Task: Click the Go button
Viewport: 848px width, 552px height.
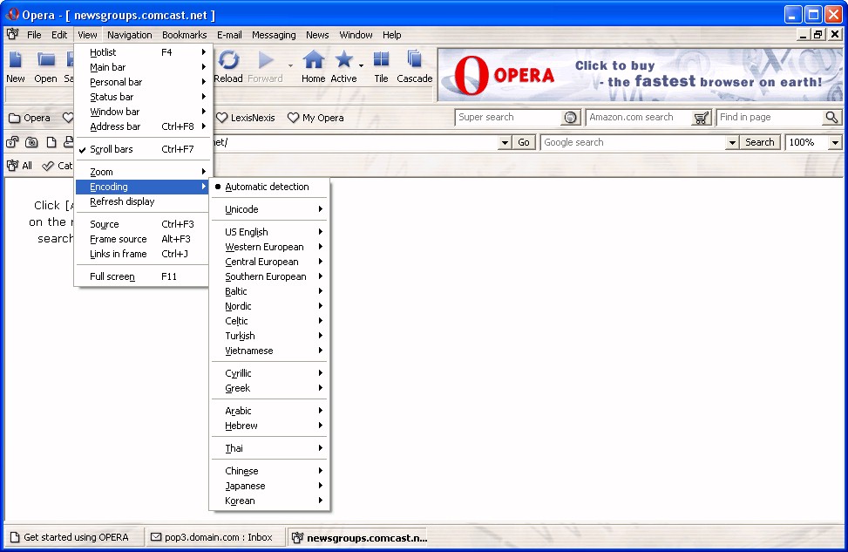Action: tap(524, 142)
